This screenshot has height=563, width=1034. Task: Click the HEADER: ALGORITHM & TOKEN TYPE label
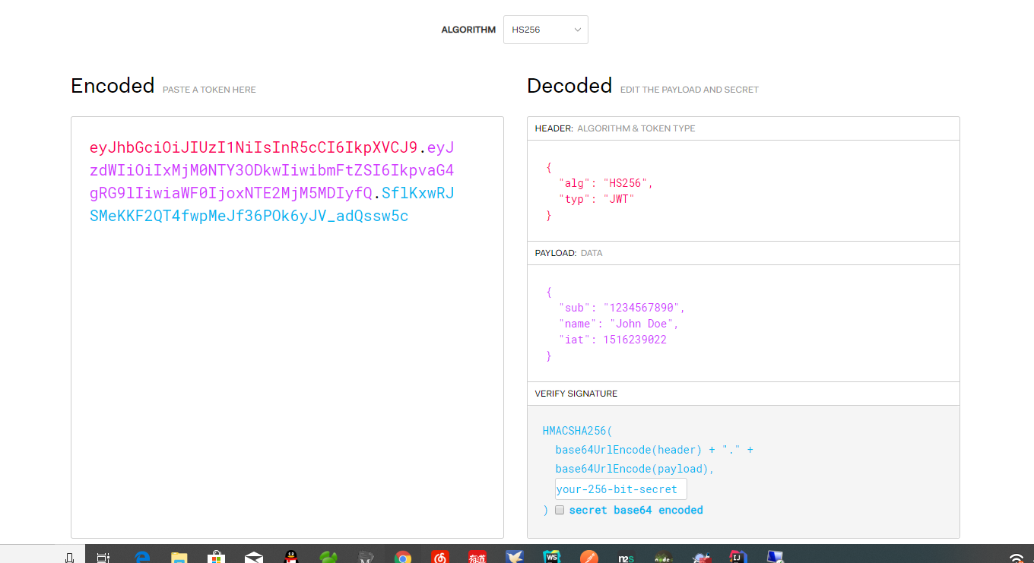(615, 128)
